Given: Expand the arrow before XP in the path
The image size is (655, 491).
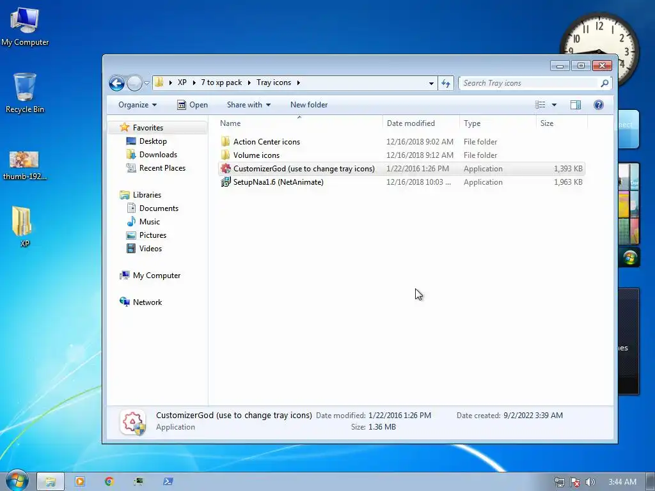Looking at the screenshot, I should [x=170, y=82].
